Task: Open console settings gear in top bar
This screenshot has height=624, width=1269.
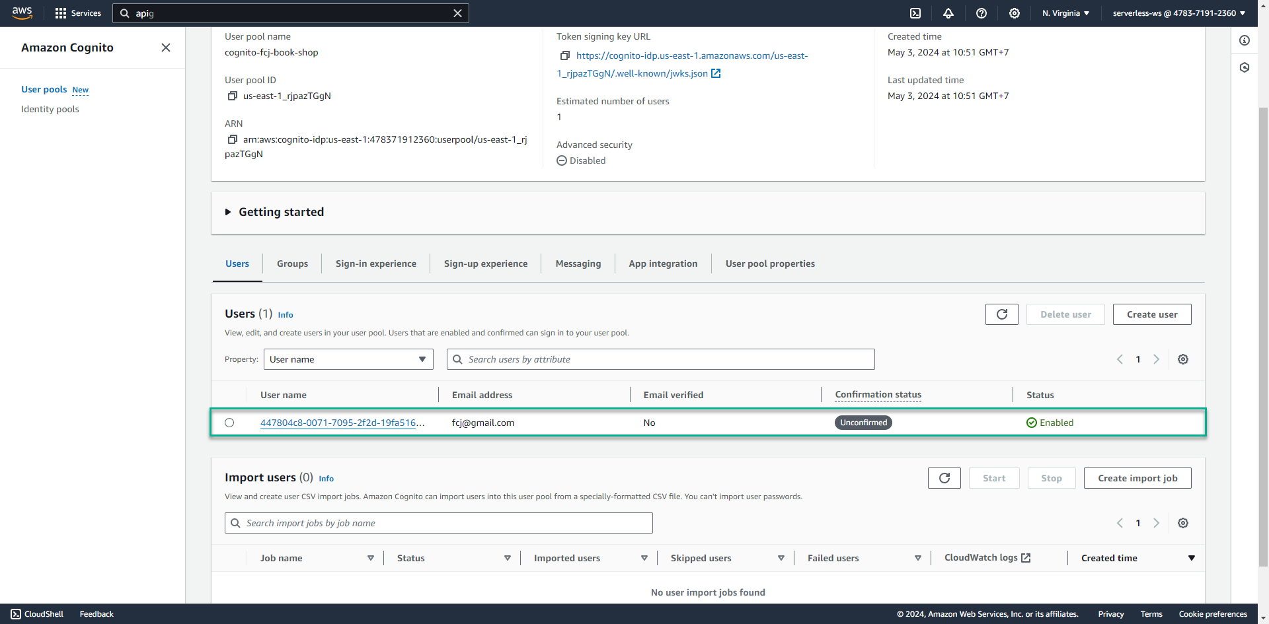Action: click(x=1015, y=13)
